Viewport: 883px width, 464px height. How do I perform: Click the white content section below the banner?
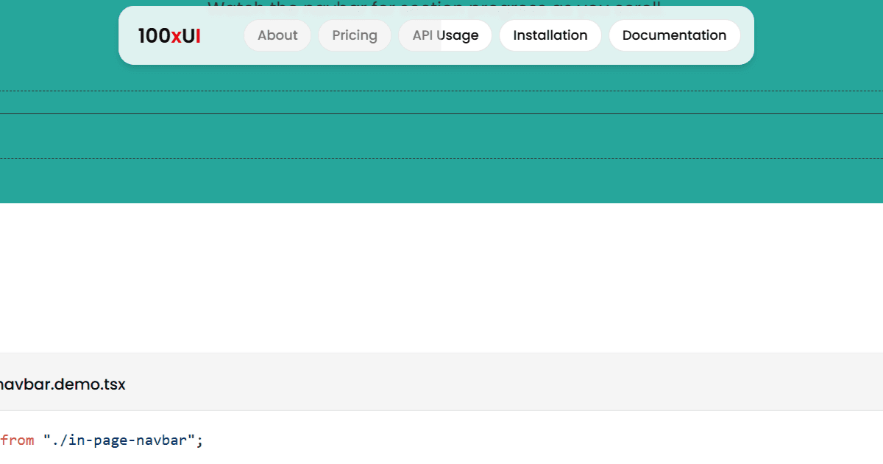(x=441, y=280)
